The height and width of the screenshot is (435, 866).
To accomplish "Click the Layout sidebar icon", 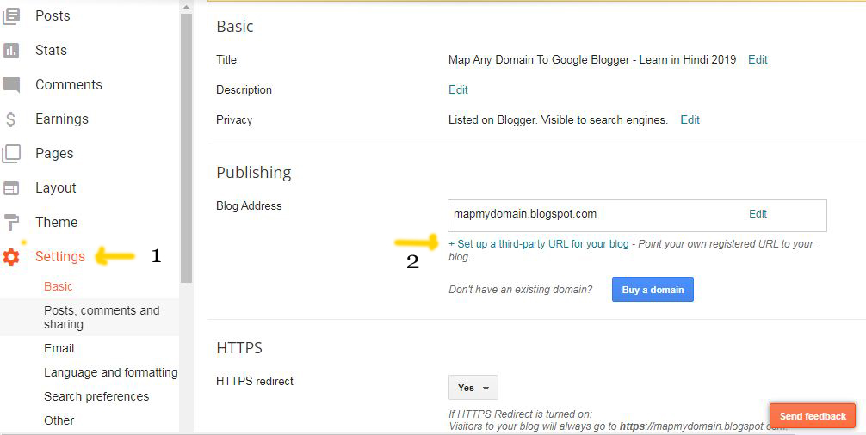I will [11, 188].
